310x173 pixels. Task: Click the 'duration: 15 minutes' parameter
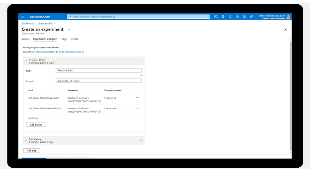[x=78, y=98]
